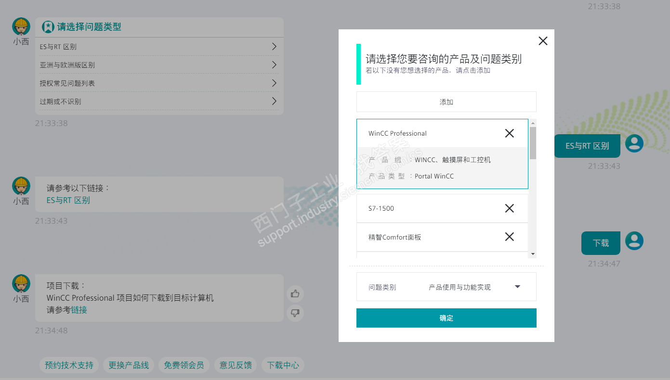Click the star badge icon beside 请选择问题类型
The image size is (670, 380).
tap(48, 27)
